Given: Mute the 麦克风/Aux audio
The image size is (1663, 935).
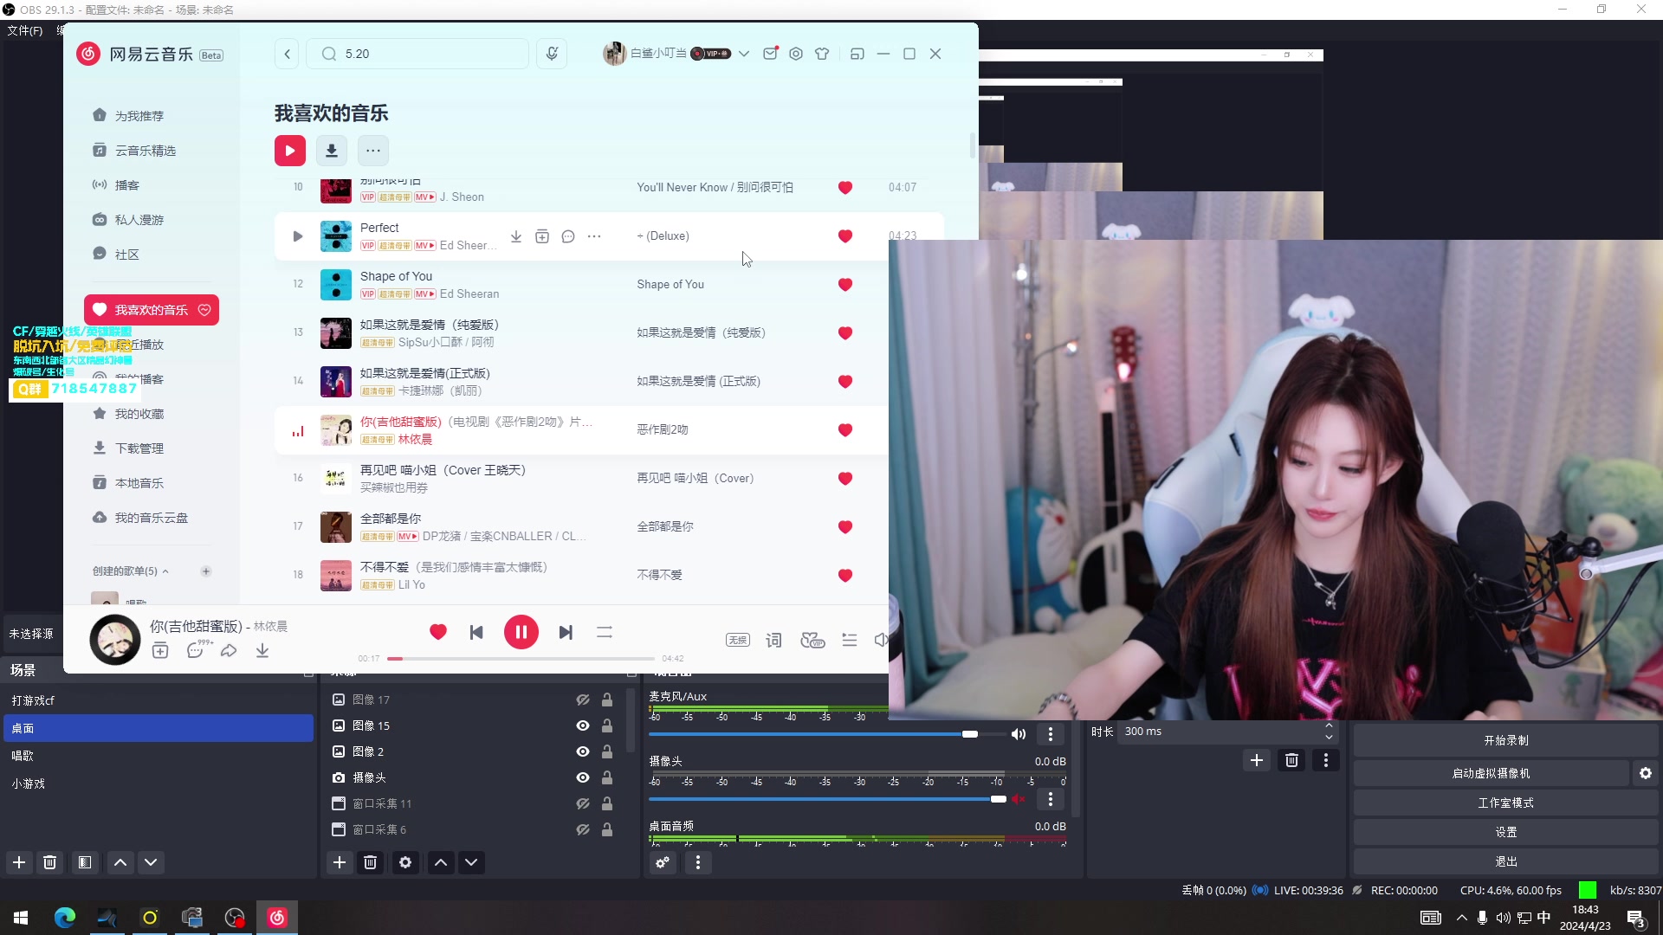Looking at the screenshot, I should pos(1019,734).
